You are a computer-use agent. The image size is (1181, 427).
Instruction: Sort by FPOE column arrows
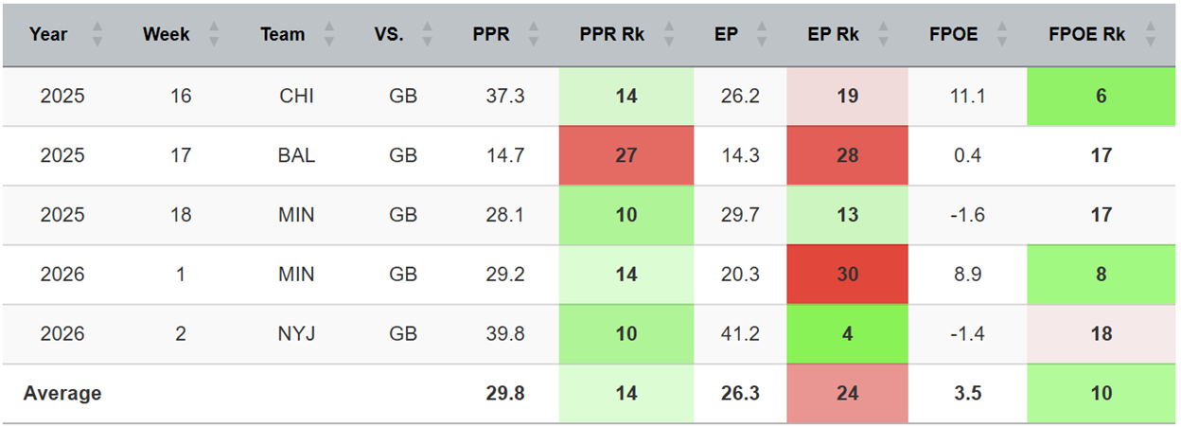[x=1001, y=35]
